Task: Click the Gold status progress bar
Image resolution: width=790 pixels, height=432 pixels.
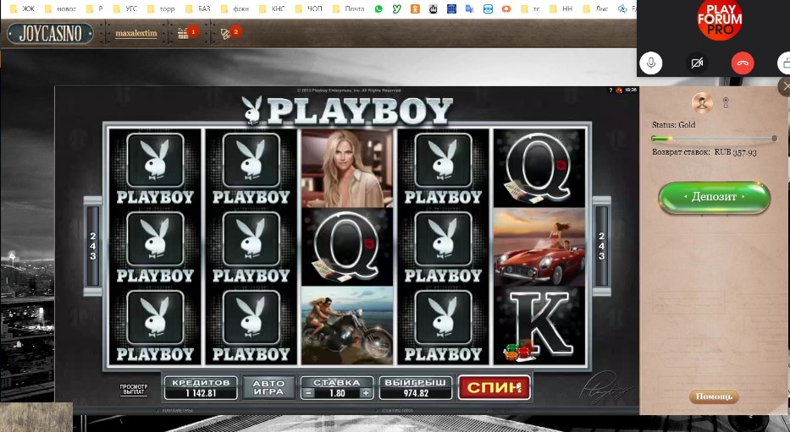Action: (714, 139)
